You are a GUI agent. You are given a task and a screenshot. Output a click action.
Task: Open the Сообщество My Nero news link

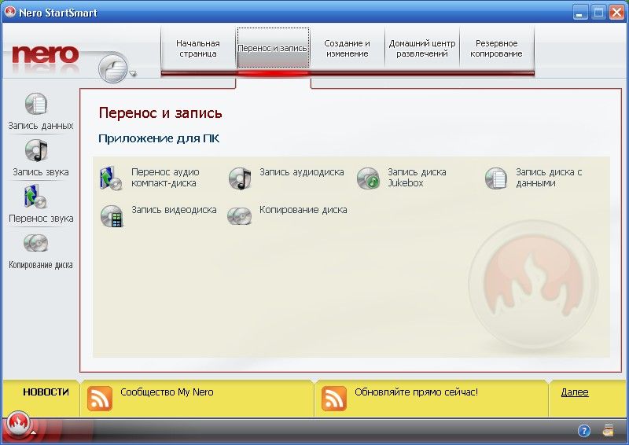pos(167,392)
